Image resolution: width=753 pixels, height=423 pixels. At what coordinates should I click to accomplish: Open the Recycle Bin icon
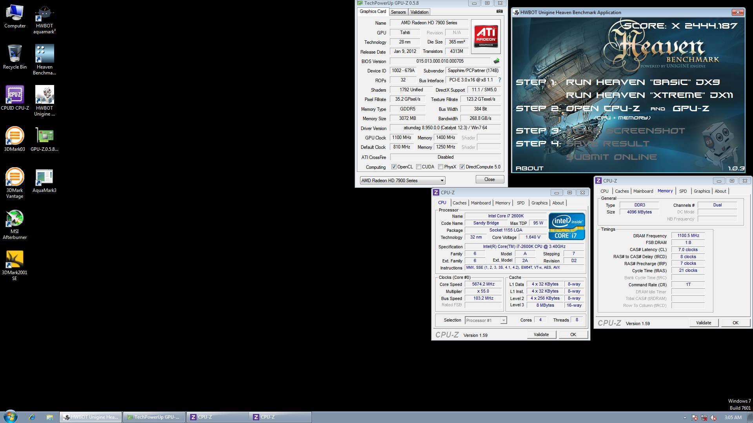(15, 57)
